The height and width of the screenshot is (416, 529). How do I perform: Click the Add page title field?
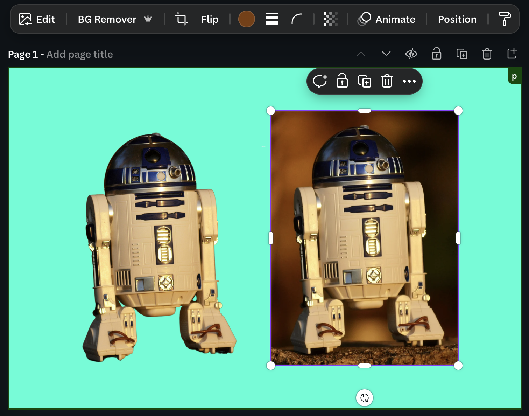pos(80,54)
